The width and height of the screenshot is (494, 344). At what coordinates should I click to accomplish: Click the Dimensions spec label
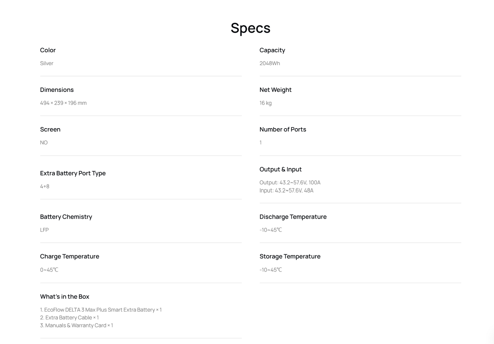click(x=57, y=90)
